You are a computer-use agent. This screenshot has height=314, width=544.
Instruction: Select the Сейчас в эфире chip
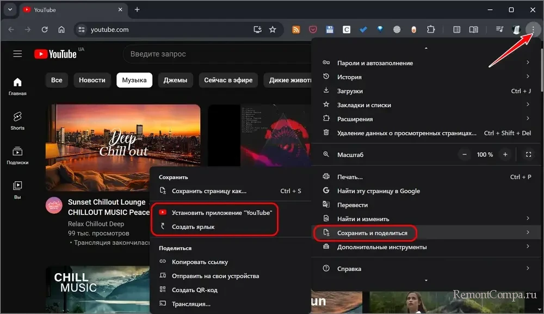tap(228, 80)
